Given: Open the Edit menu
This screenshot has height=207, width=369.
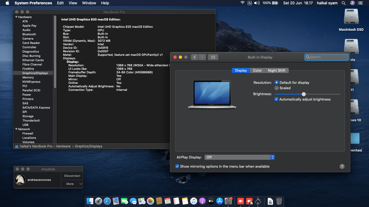Looking at the screenshot, I should pyautogui.click(x=60, y=3).
